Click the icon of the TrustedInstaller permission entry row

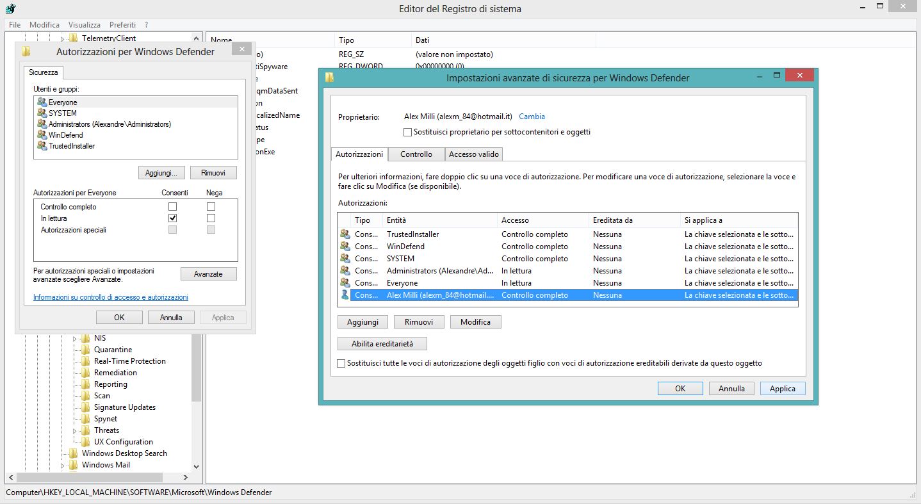pos(345,234)
